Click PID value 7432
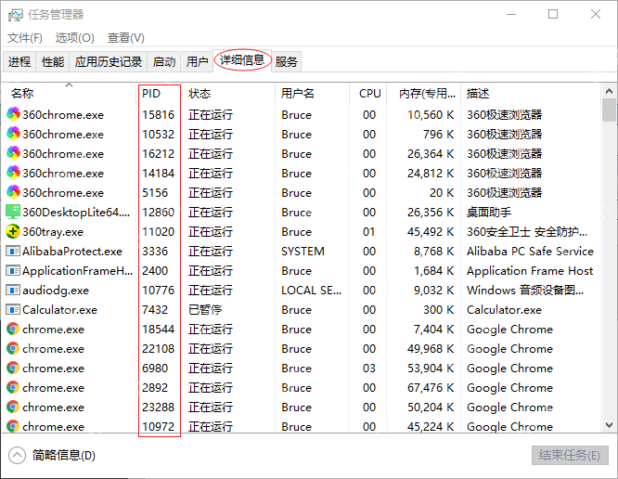 pos(155,310)
